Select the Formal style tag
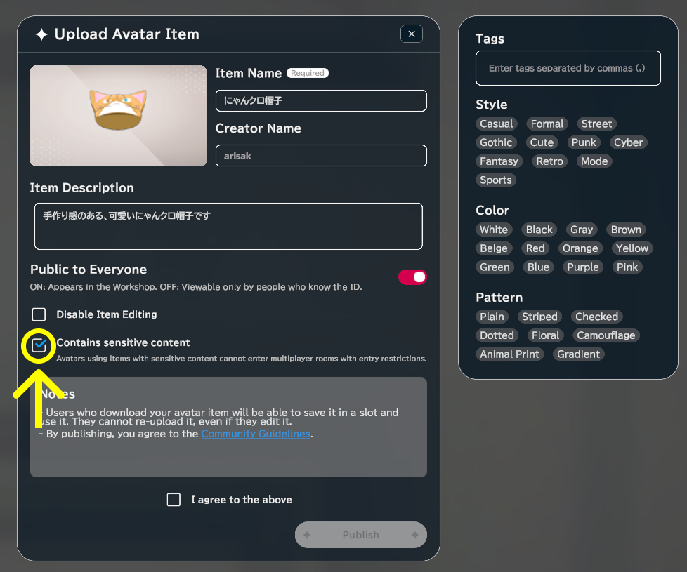 click(x=547, y=124)
